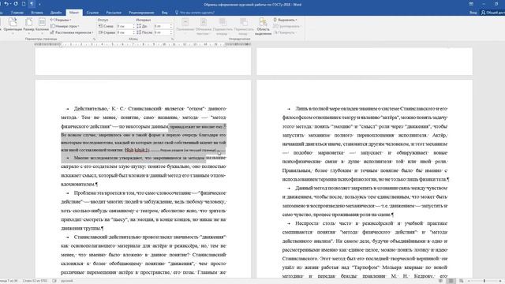Open Параметры страницы dialog launcher

point(95,39)
